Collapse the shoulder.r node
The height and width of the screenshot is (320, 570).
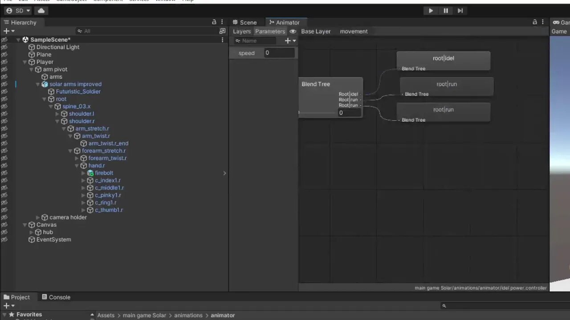(57, 121)
